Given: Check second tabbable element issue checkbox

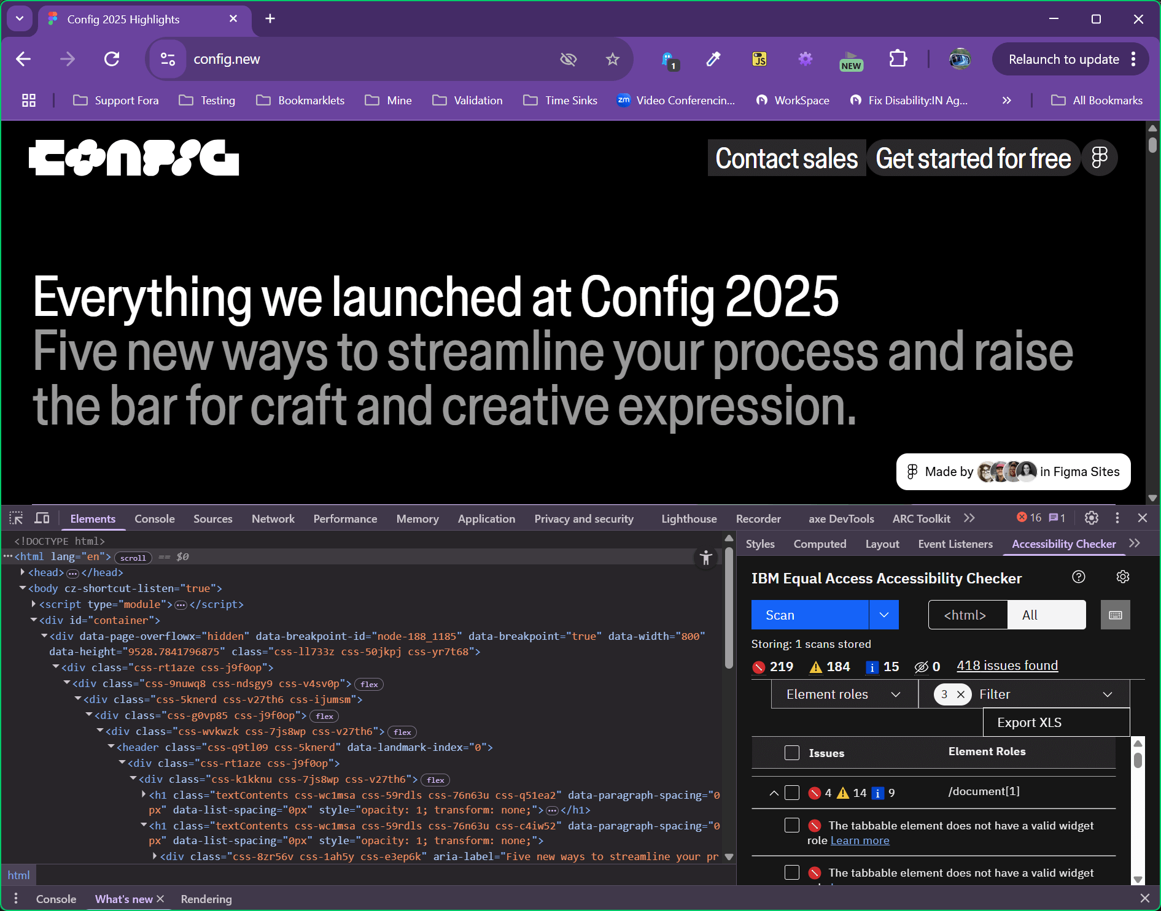Looking at the screenshot, I should (792, 872).
